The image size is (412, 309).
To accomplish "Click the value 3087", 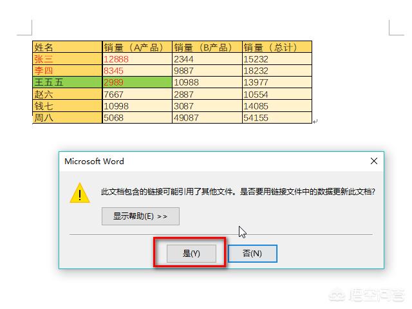I will click(x=207, y=106).
